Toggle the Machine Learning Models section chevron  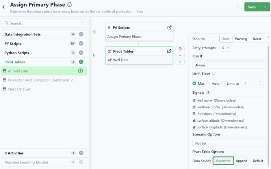81,162
